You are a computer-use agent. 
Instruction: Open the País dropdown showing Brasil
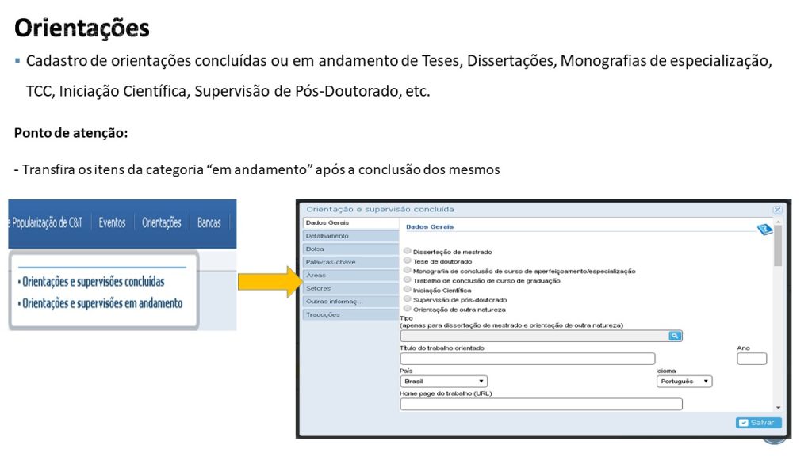[443, 382]
